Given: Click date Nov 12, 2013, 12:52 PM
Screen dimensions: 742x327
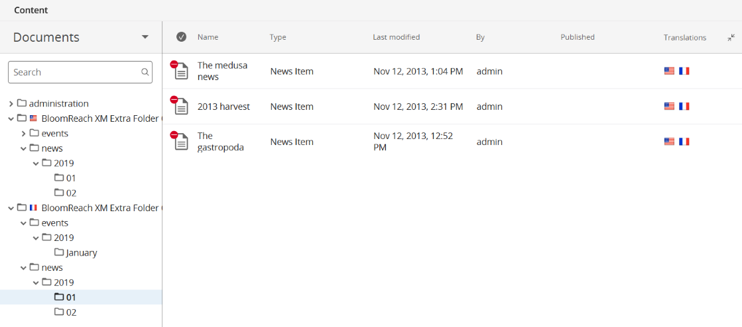Looking at the screenshot, I should [x=413, y=142].
